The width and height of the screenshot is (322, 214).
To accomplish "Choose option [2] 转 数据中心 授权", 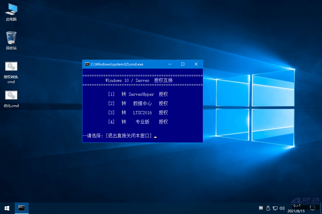I will [138, 103].
